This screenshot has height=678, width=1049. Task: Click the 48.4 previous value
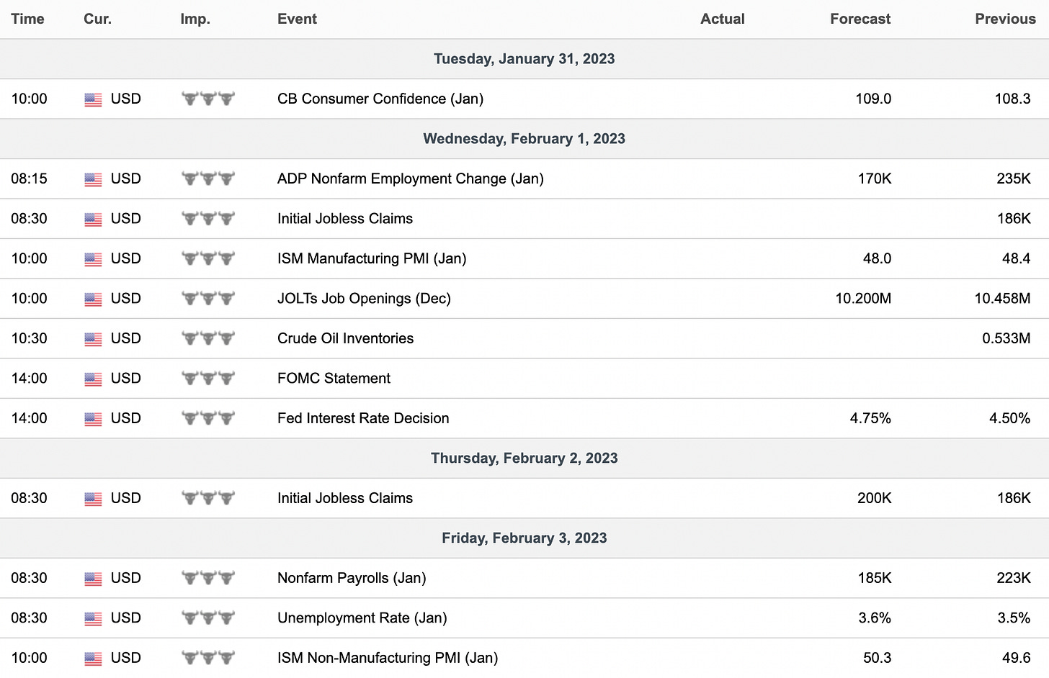click(x=1016, y=258)
